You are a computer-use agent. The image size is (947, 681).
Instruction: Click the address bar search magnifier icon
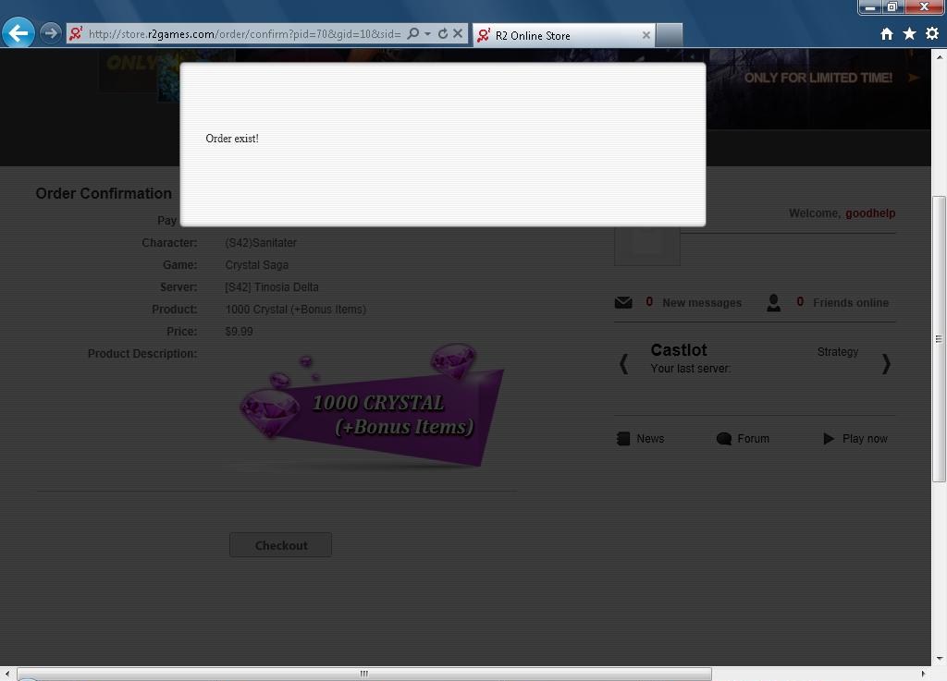click(413, 34)
